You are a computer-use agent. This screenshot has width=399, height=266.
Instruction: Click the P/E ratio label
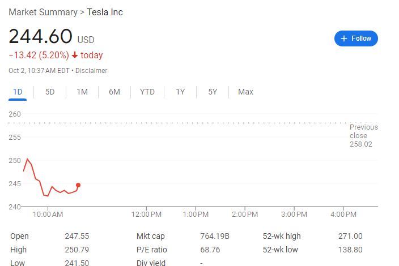[x=150, y=250]
